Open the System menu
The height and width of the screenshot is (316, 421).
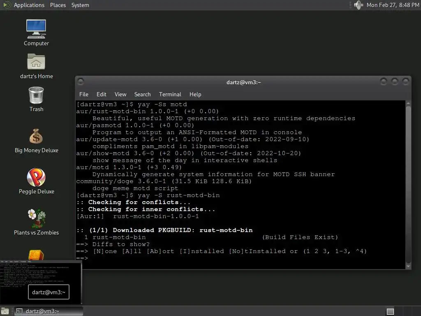coord(80,5)
